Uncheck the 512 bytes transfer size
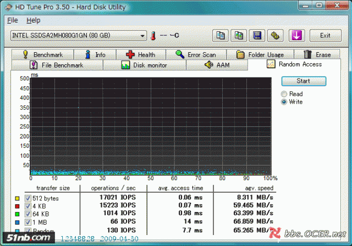352x246 pixels. [x=28, y=198]
